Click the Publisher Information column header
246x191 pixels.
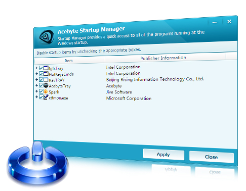click(165, 58)
